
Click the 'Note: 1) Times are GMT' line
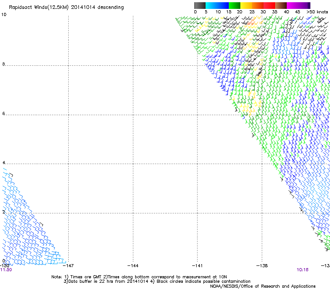tap(139, 277)
